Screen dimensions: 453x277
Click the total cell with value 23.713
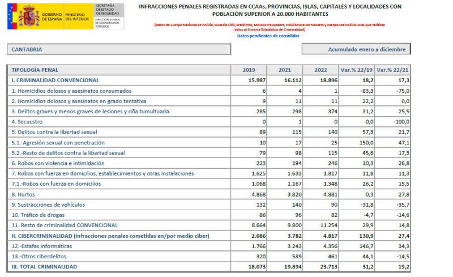point(320,267)
